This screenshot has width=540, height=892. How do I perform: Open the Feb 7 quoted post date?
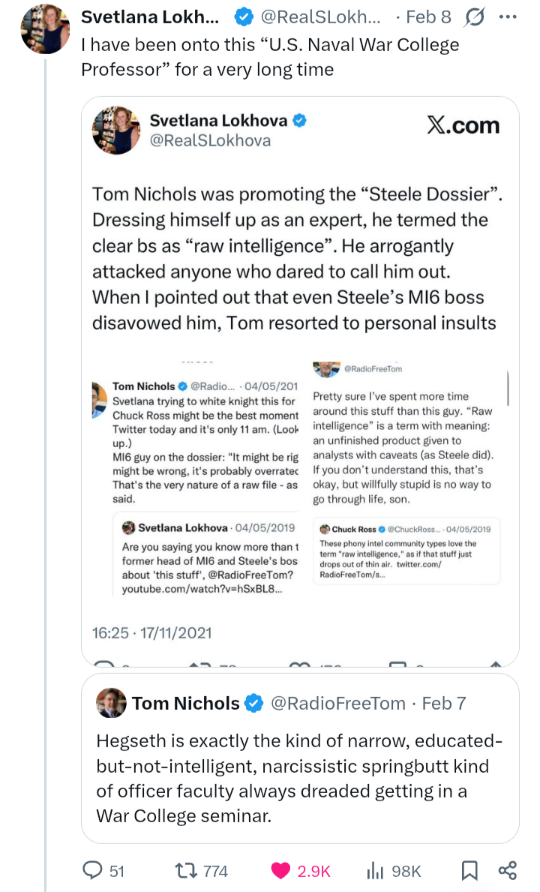[444, 703]
